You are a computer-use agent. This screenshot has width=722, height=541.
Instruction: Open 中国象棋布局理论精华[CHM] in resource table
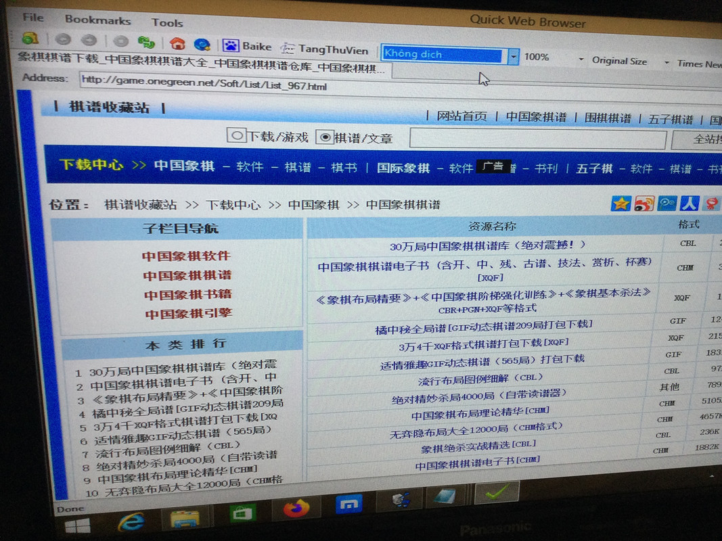[480, 413]
